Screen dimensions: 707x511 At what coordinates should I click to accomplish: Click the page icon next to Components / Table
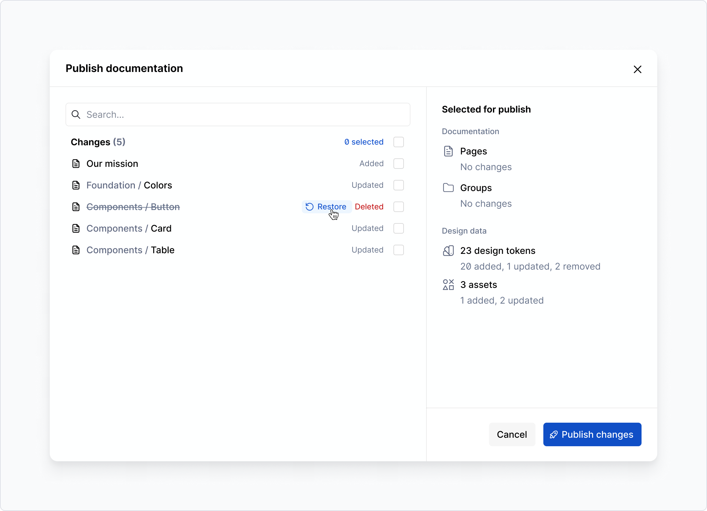click(76, 250)
